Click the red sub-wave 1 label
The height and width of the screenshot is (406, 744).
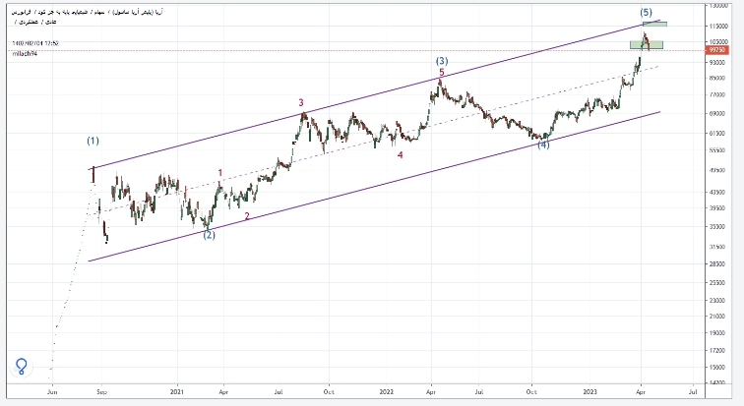tap(219, 173)
